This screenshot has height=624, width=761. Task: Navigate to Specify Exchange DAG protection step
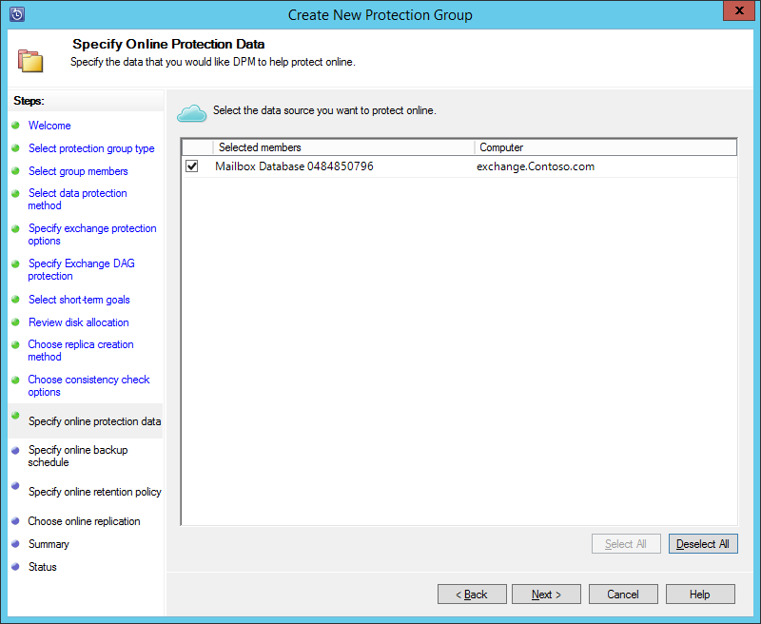click(81, 269)
